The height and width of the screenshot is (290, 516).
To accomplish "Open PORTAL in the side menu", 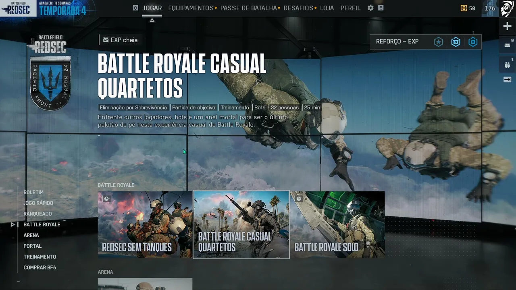I will (x=33, y=246).
